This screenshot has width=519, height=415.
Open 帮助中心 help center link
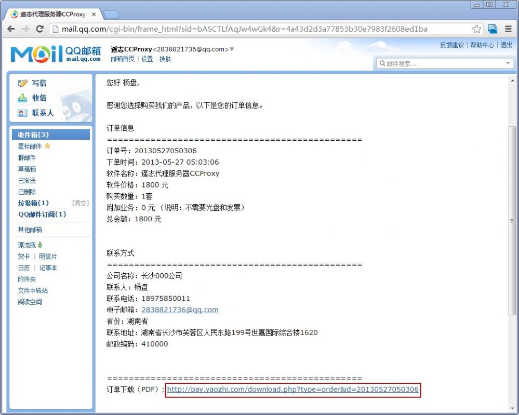(x=482, y=45)
